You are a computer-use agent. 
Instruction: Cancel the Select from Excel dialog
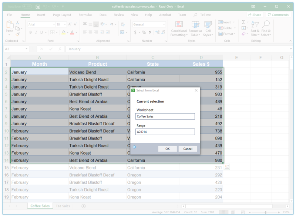pyautogui.click(x=188, y=149)
